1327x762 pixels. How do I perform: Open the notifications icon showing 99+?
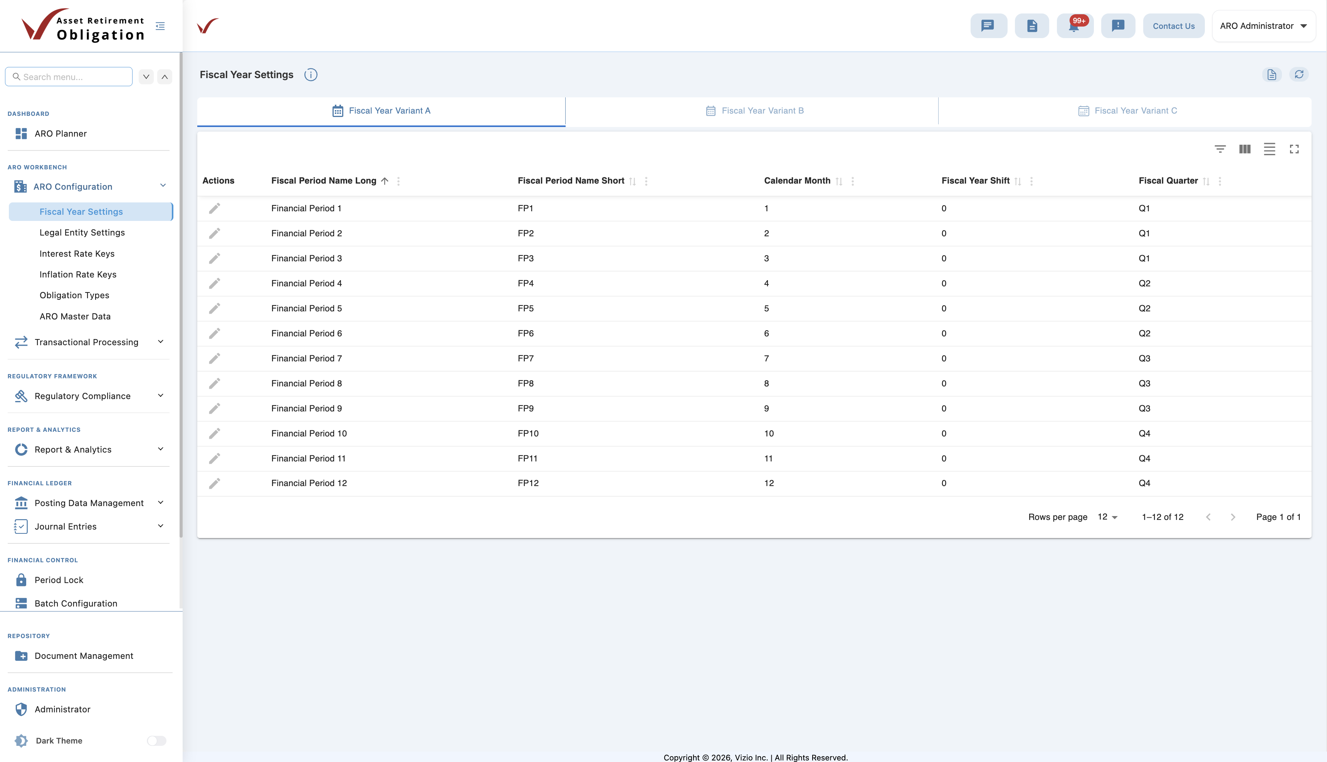tap(1075, 25)
